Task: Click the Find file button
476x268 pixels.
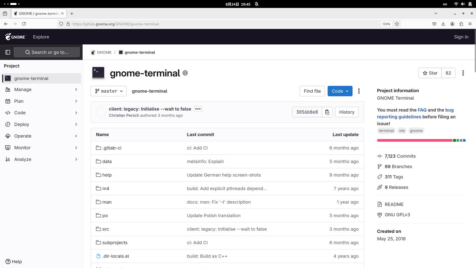Action: pyautogui.click(x=312, y=91)
